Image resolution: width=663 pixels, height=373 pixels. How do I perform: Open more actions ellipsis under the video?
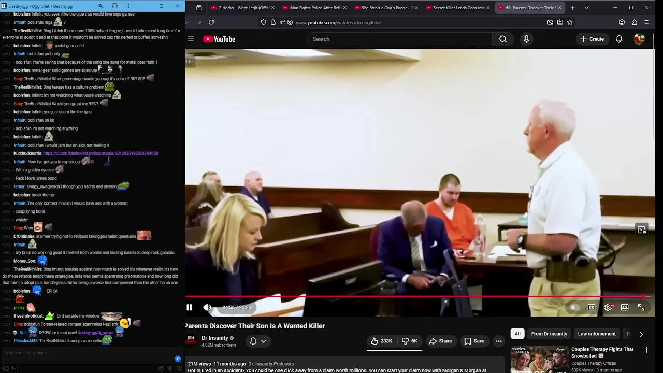[499, 341]
